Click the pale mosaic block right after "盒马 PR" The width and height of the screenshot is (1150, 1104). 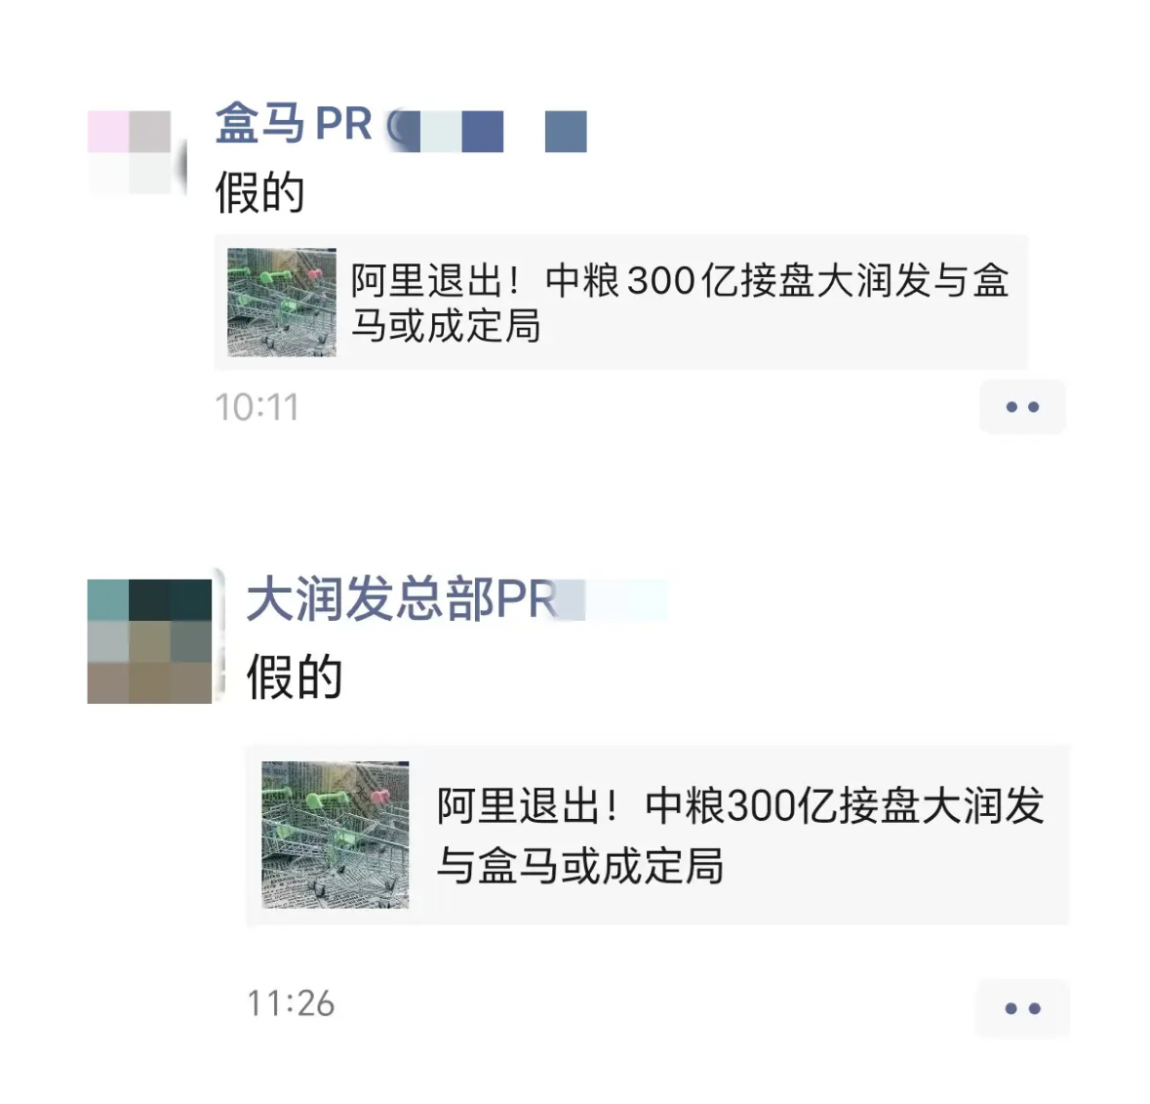click(x=440, y=132)
